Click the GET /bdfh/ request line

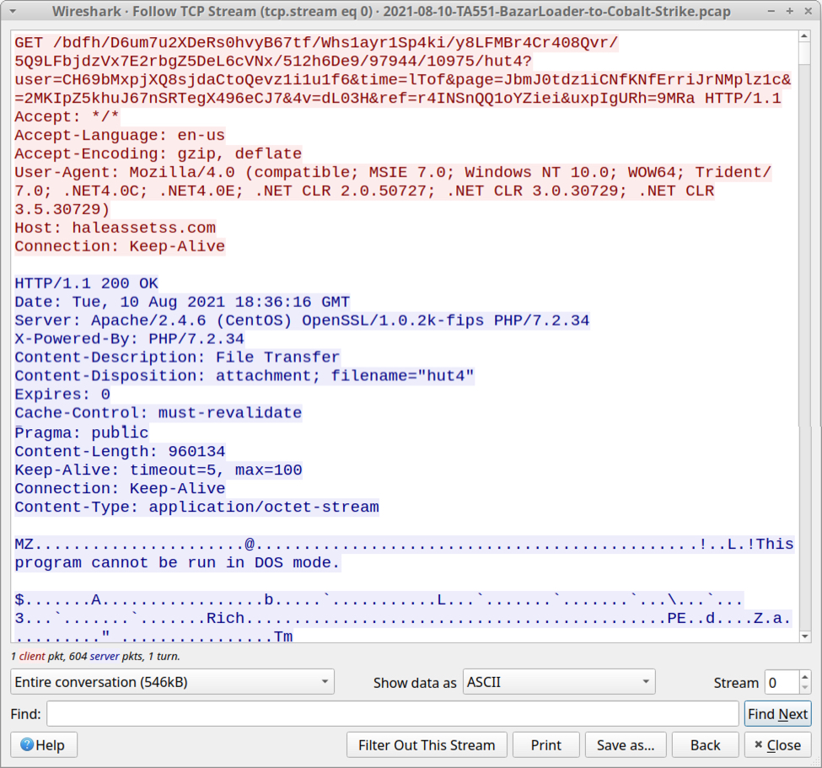pos(317,42)
